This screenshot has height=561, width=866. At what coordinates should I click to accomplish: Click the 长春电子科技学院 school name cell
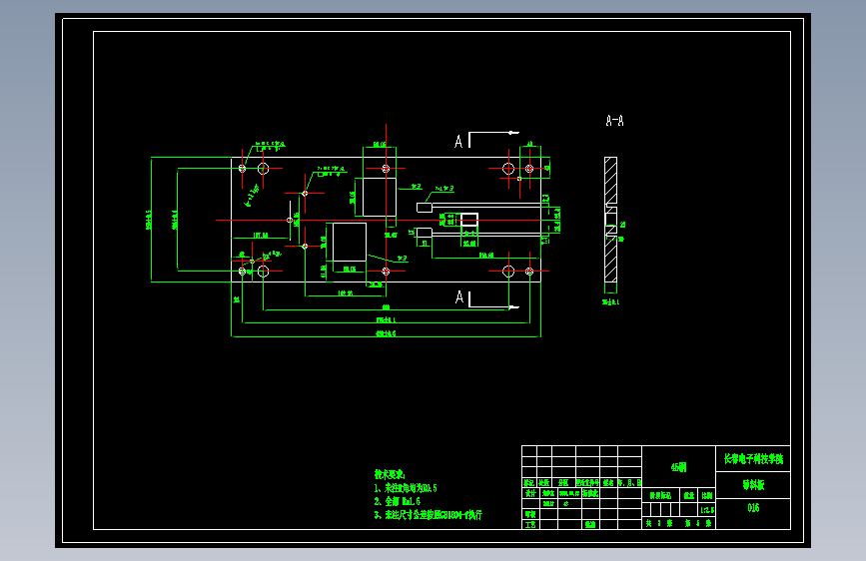(753, 459)
